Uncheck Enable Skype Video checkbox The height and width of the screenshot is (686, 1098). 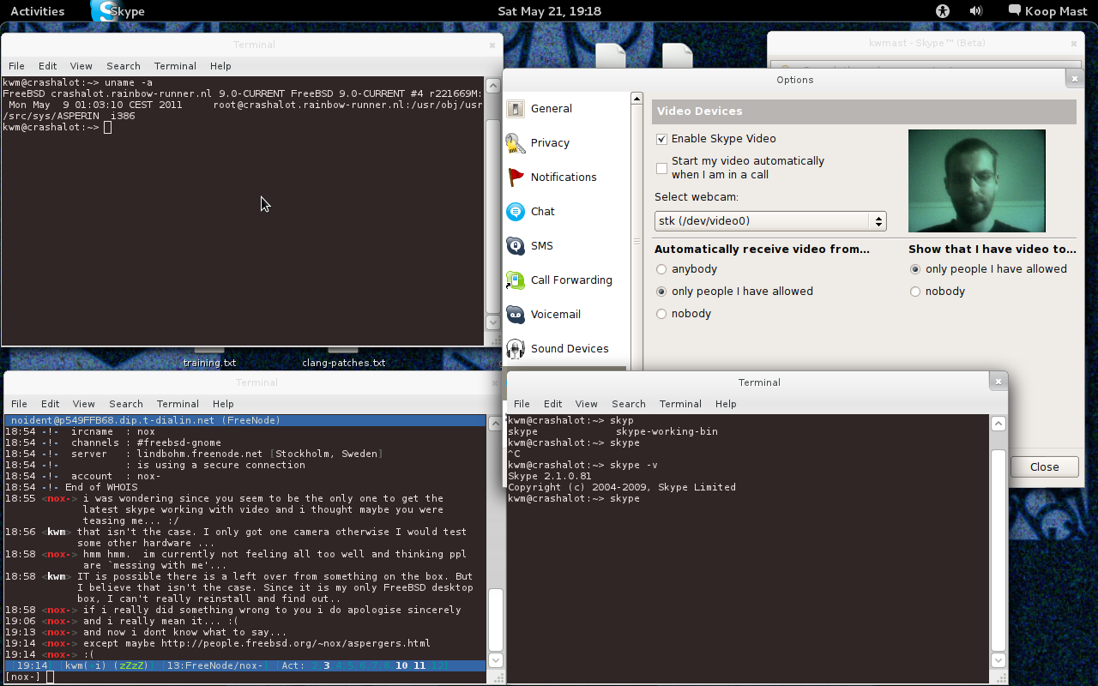661,139
